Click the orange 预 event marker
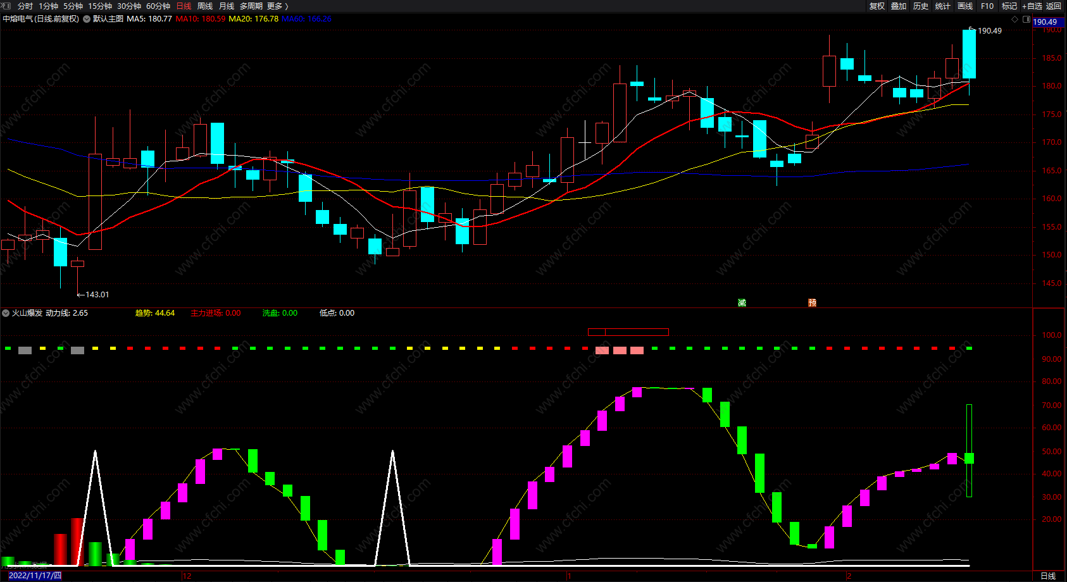The width and height of the screenshot is (1067, 582). pos(812,303)
